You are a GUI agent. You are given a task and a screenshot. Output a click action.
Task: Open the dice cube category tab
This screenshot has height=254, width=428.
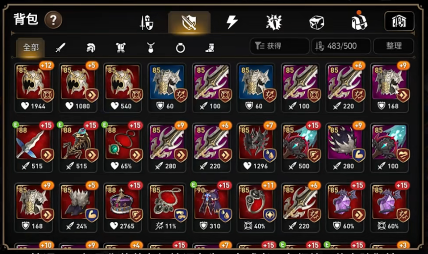click(x=316, y=22)
